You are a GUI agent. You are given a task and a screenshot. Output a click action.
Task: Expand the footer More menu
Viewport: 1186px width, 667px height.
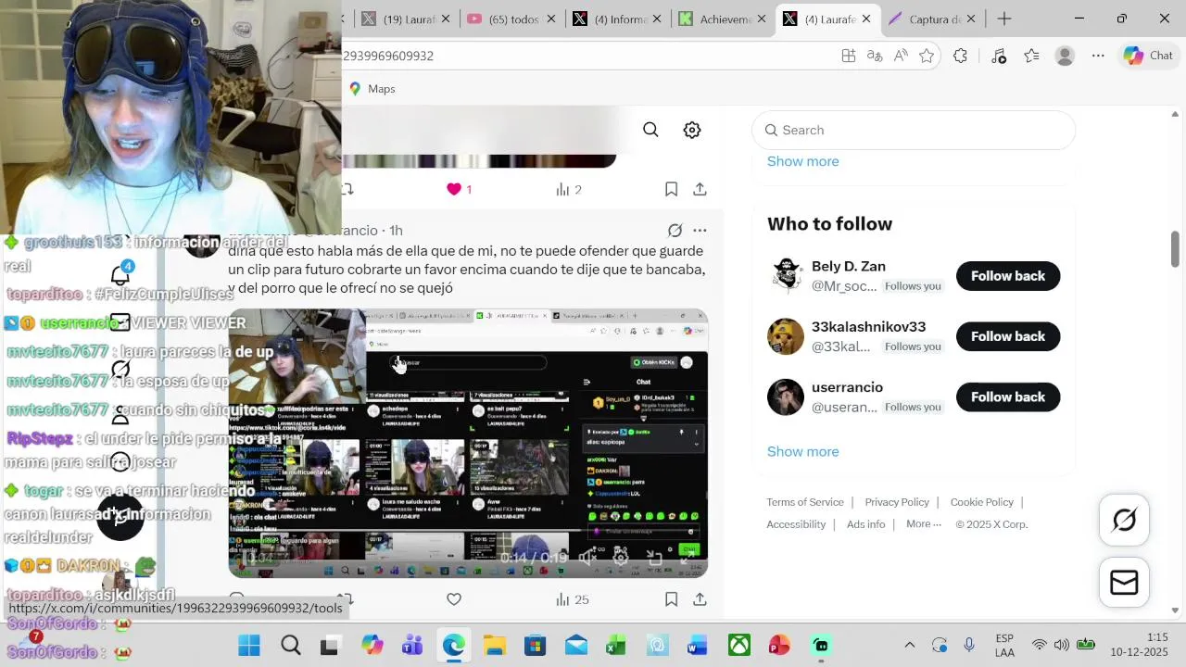pyautogui.click(x=924, y=524)
